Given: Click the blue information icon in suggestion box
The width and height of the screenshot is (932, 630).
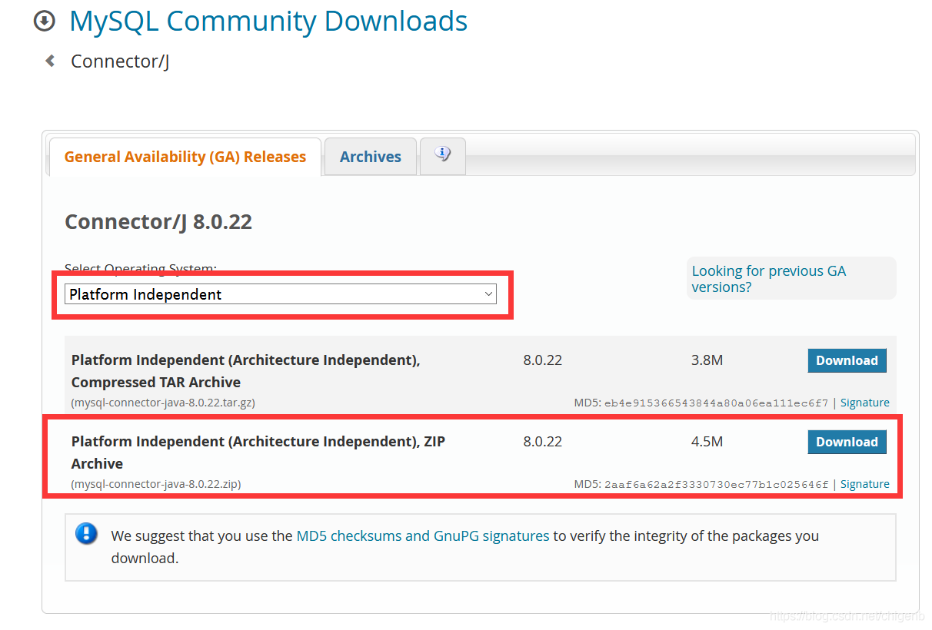Looking at the screenshot, I should (86, 533).
